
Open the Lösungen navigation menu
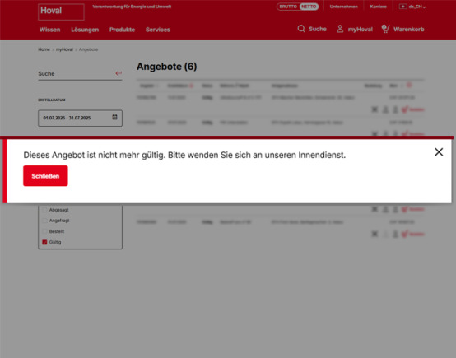click(x=85, y=30)
